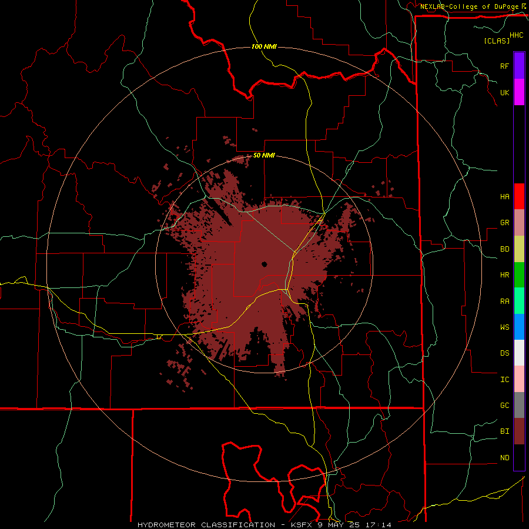Click the RA light green legend swatch
This screenshot has height=529, width=529.
click(x=519, y=301)
